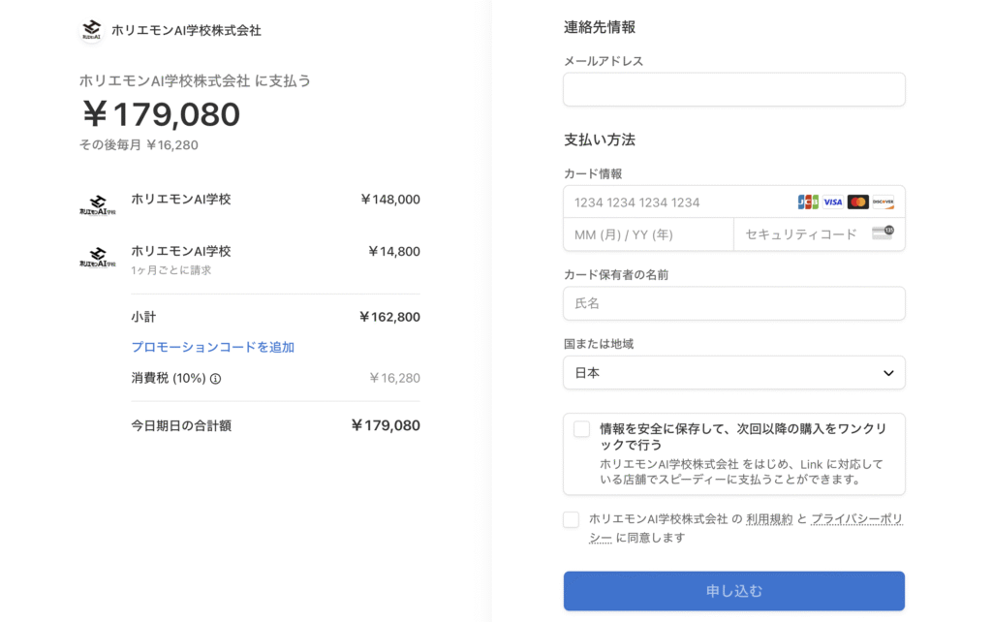
Task: Enable saving info for one-click purchases
Action: (x=581, y=429)
